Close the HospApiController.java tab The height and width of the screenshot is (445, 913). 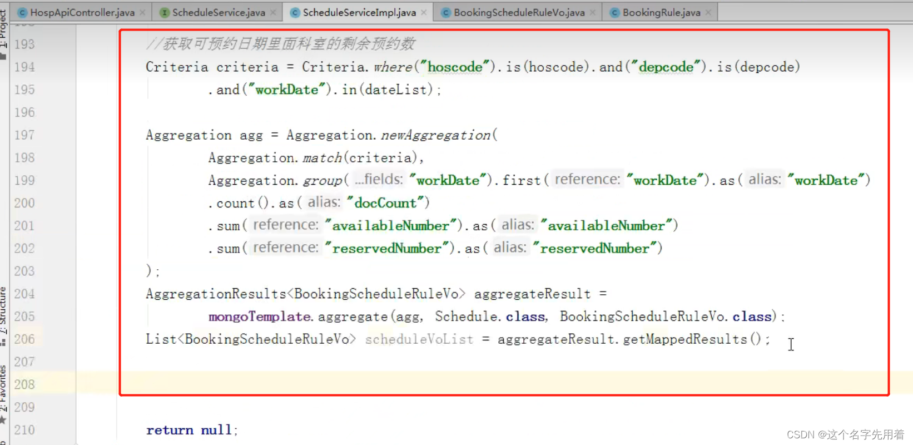143,12
